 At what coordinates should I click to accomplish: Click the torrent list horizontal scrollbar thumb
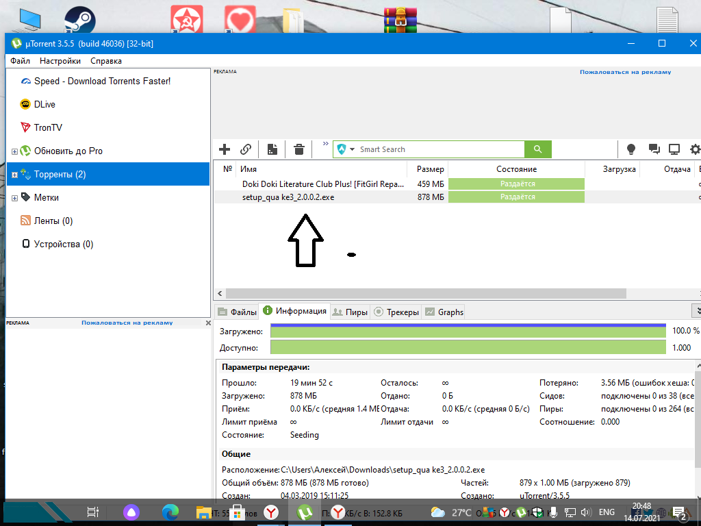tap(426, 293)
